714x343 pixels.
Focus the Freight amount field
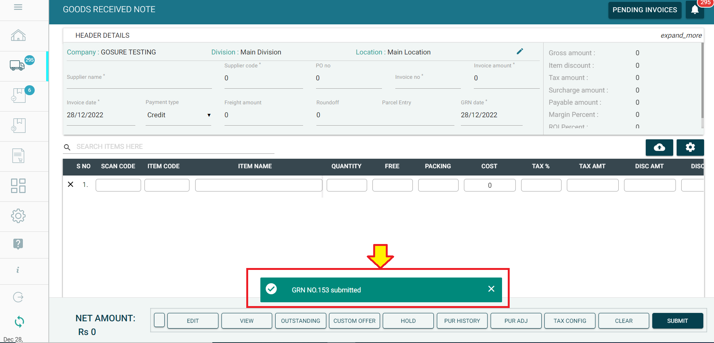click(263, 115)
